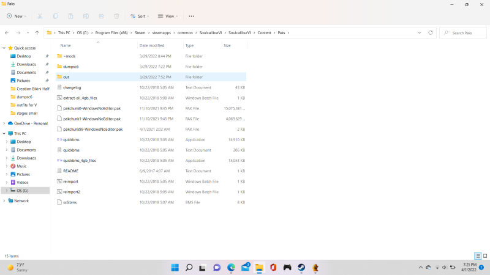Screen dimensions: 490x275
Task: Open the See more ellipsis menu
Action: click(x=192, y=16)
